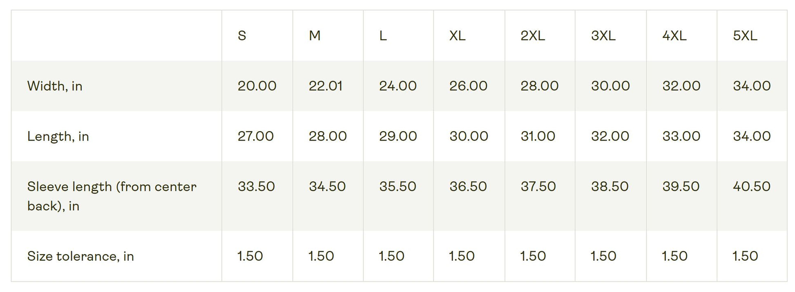The height and width of the screenshot is (292, 795).
Task: Click the 32.00 width value for 4XL
Action: 681,86
